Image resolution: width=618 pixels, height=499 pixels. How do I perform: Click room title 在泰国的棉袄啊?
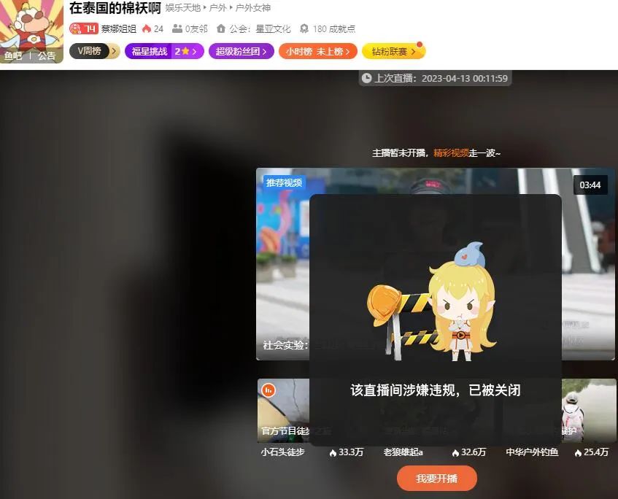click(115, 8)
